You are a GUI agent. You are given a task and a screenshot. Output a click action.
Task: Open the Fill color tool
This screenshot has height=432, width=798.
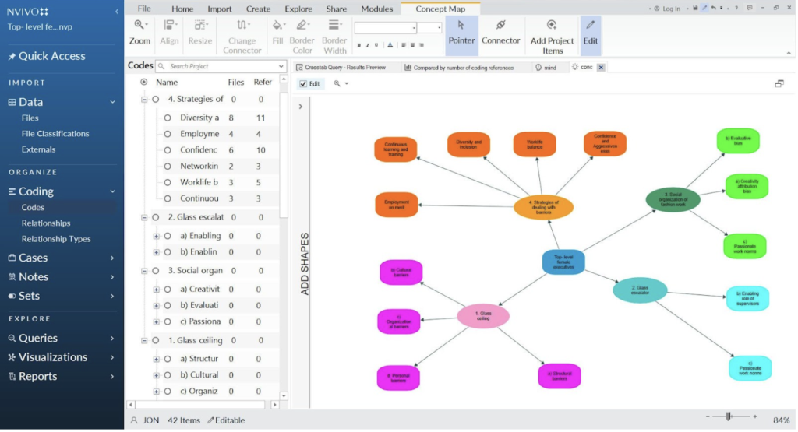[278, 33]
